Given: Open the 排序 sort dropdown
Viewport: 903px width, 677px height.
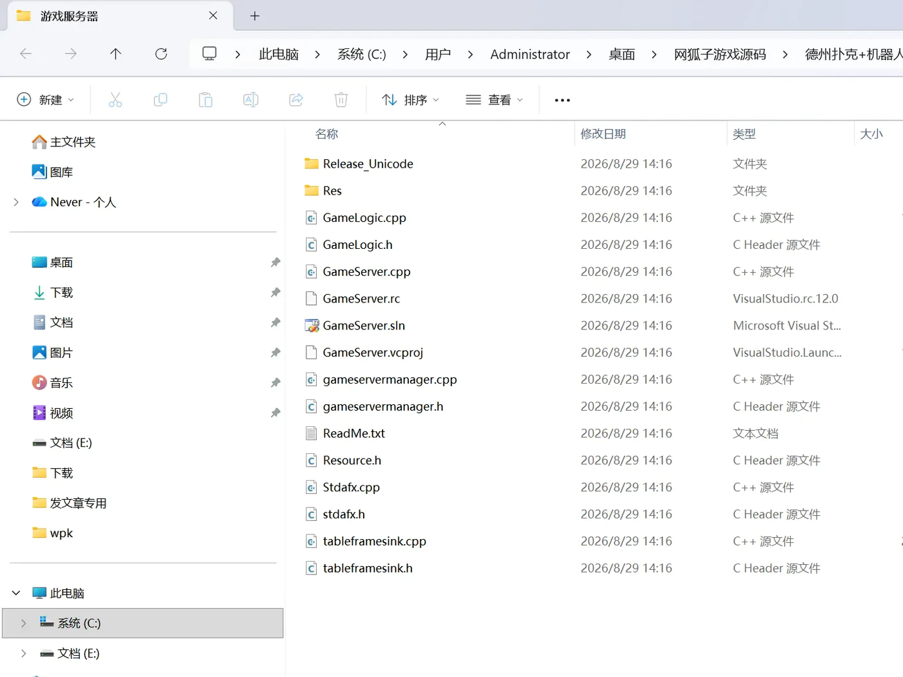Looking at the screenshot, I should (x=410, y=100).
